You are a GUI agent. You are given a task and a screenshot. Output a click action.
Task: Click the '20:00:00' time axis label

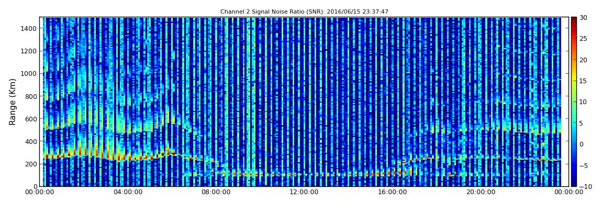point(480,192)
